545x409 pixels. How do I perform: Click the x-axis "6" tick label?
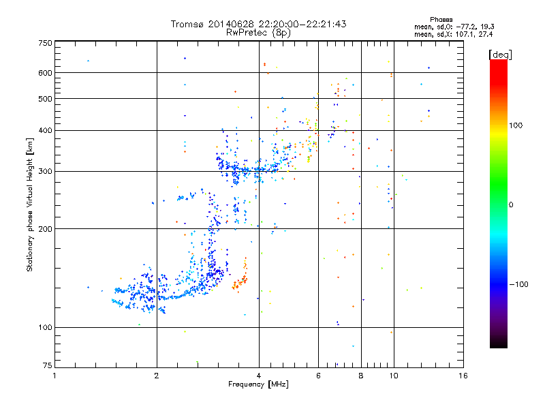pos(318,376)
